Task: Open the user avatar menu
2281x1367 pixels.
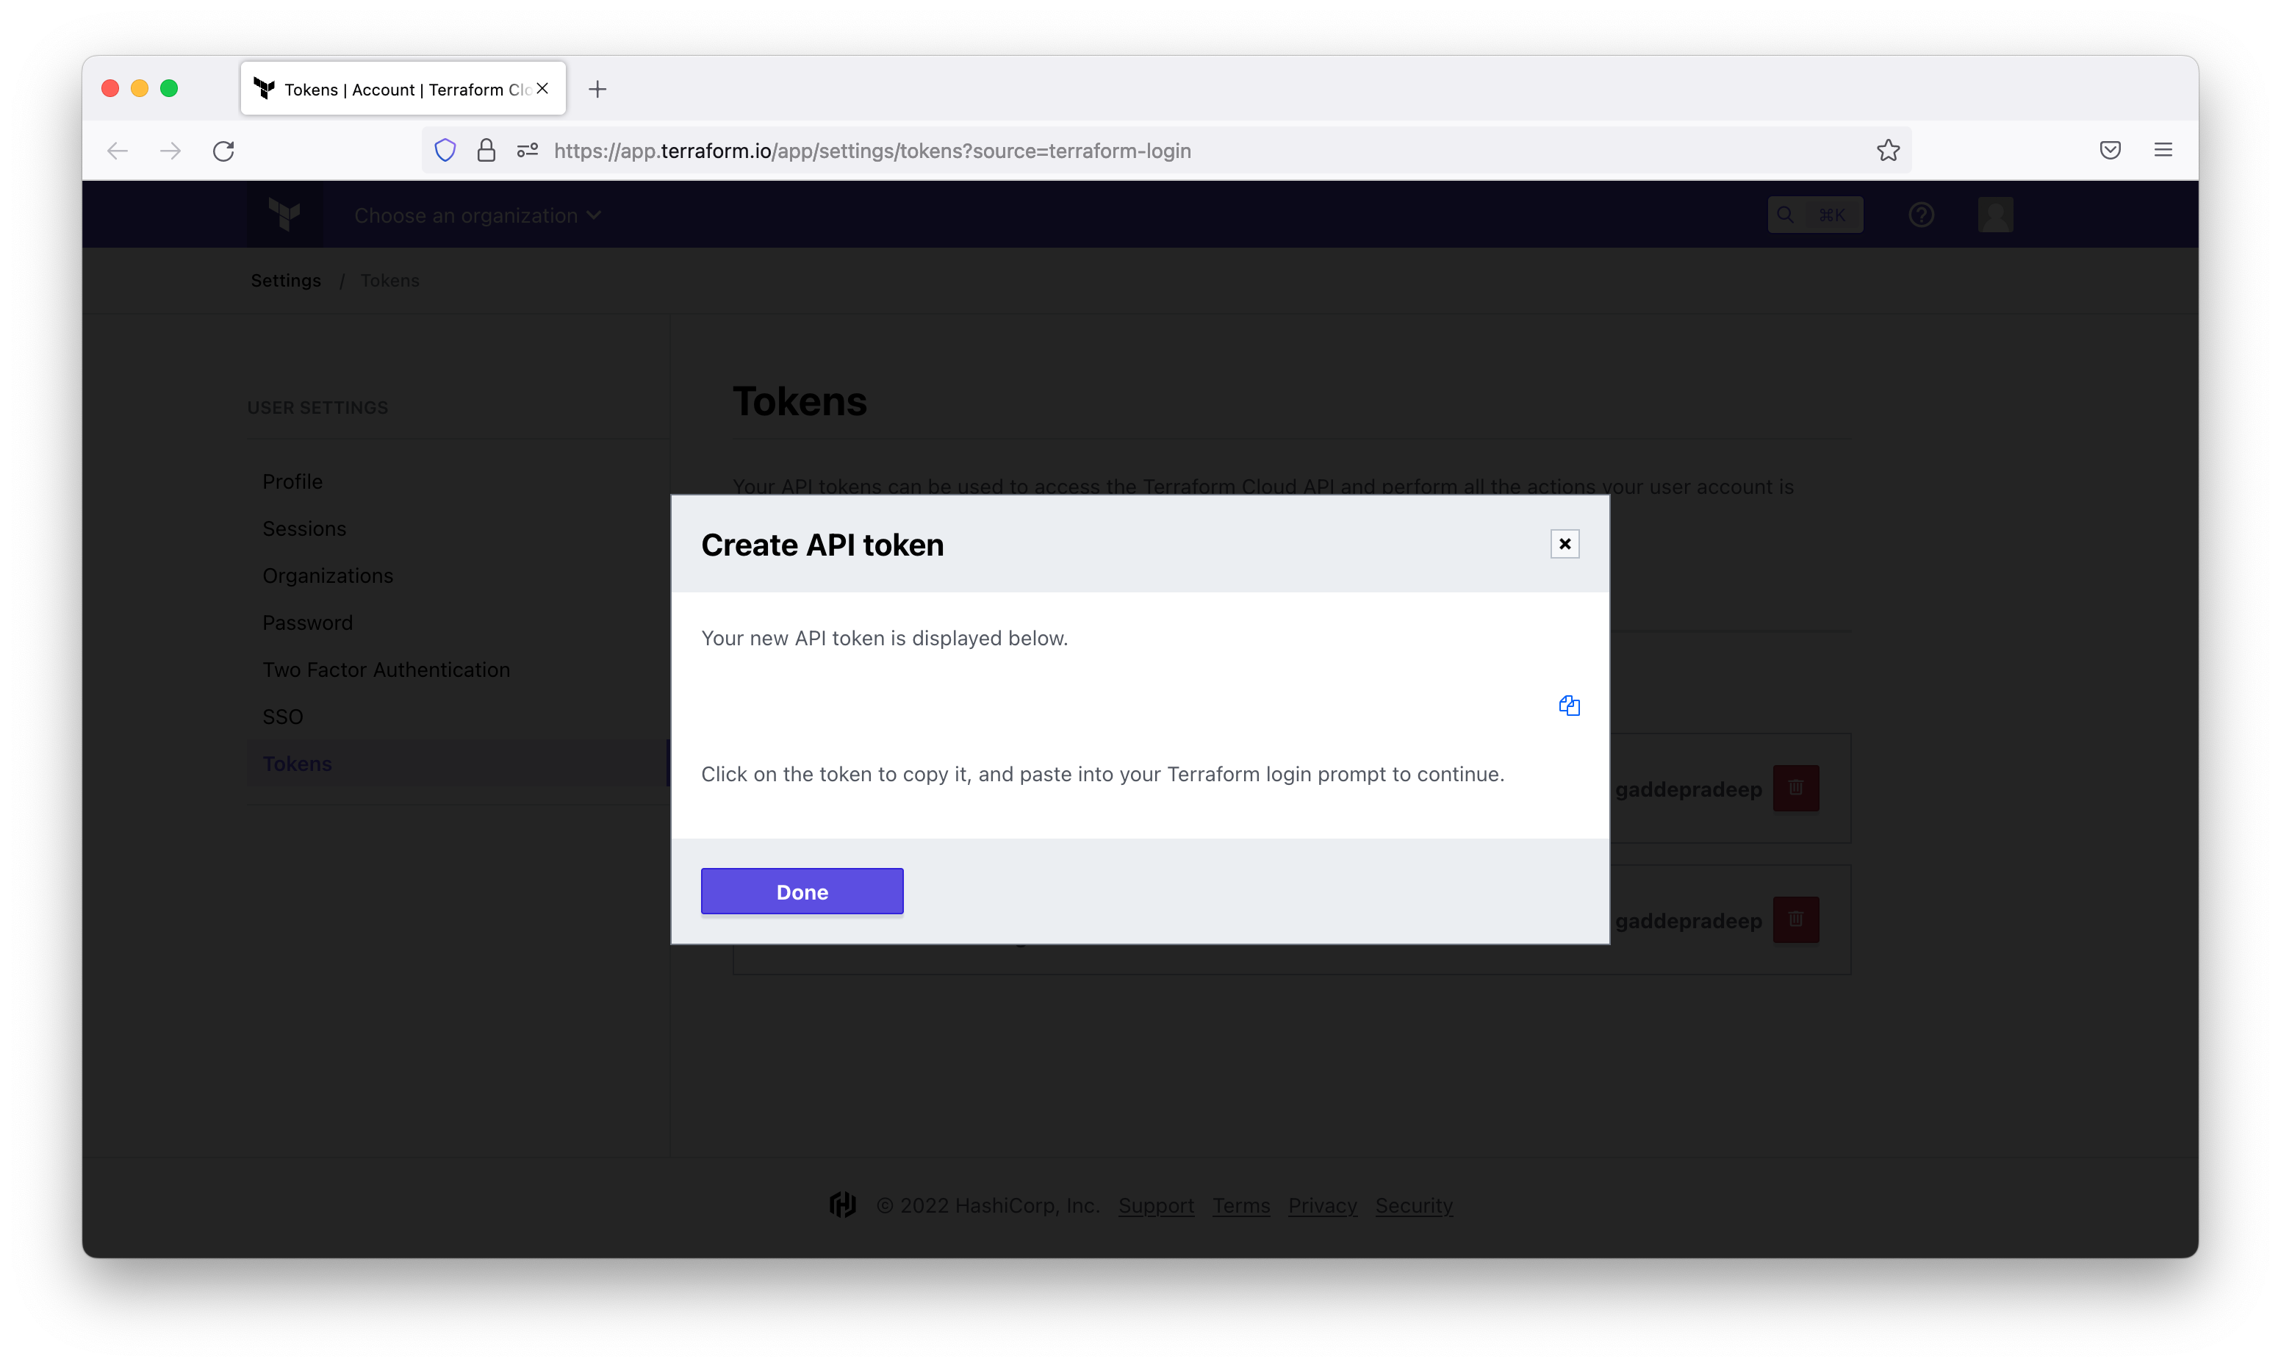Action: [1994, 215]
